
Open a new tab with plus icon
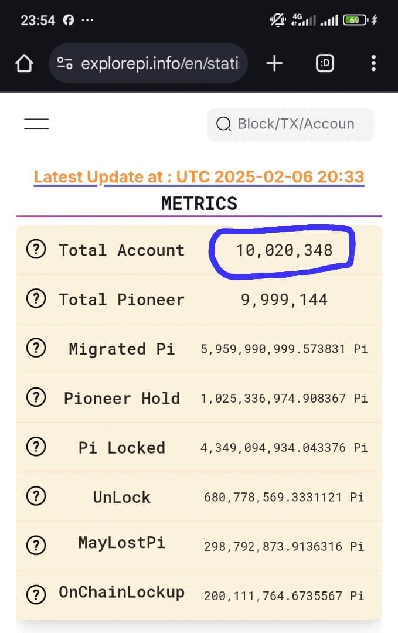tap(274, 63)
